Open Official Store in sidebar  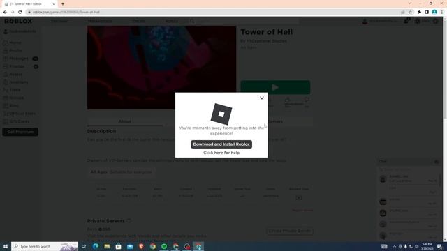pyautogui.click(x=19, y=114)
